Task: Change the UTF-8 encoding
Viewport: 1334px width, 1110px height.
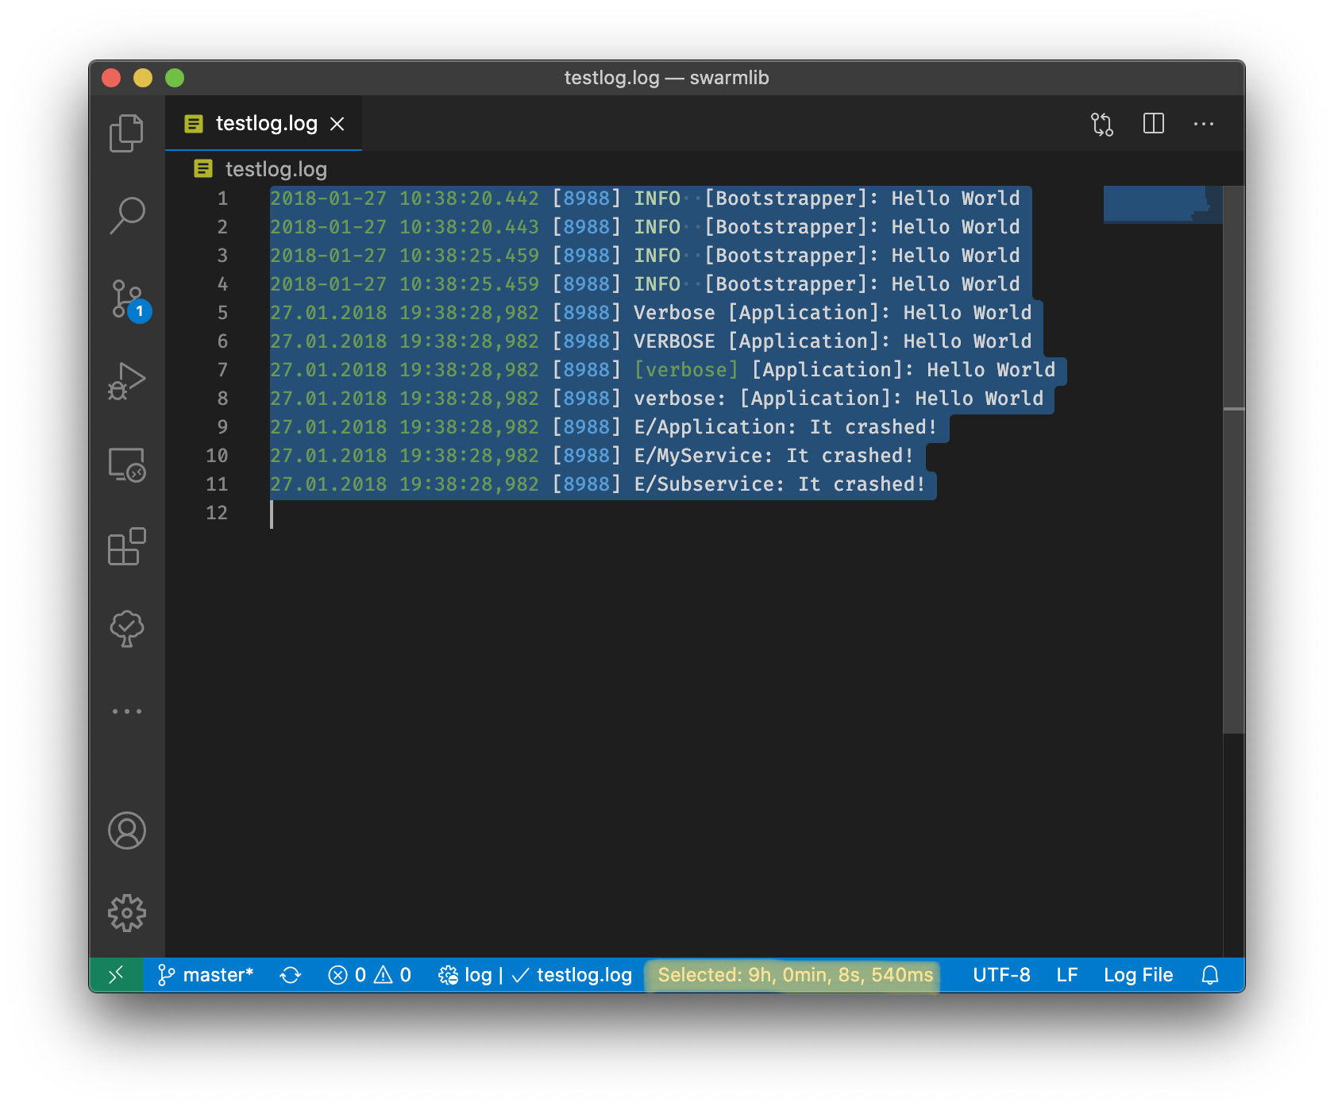Action: coord(1001,975)
